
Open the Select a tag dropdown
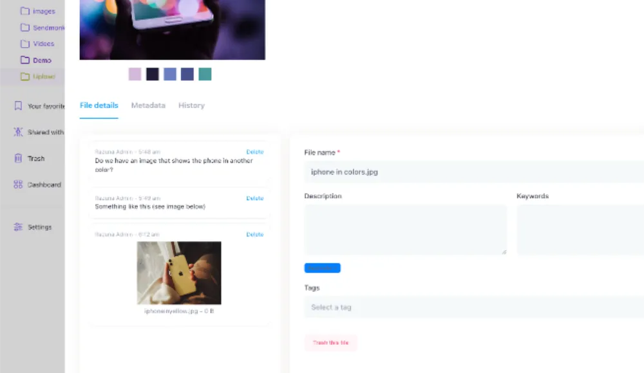pyautogui.click(x=474, y=307)
